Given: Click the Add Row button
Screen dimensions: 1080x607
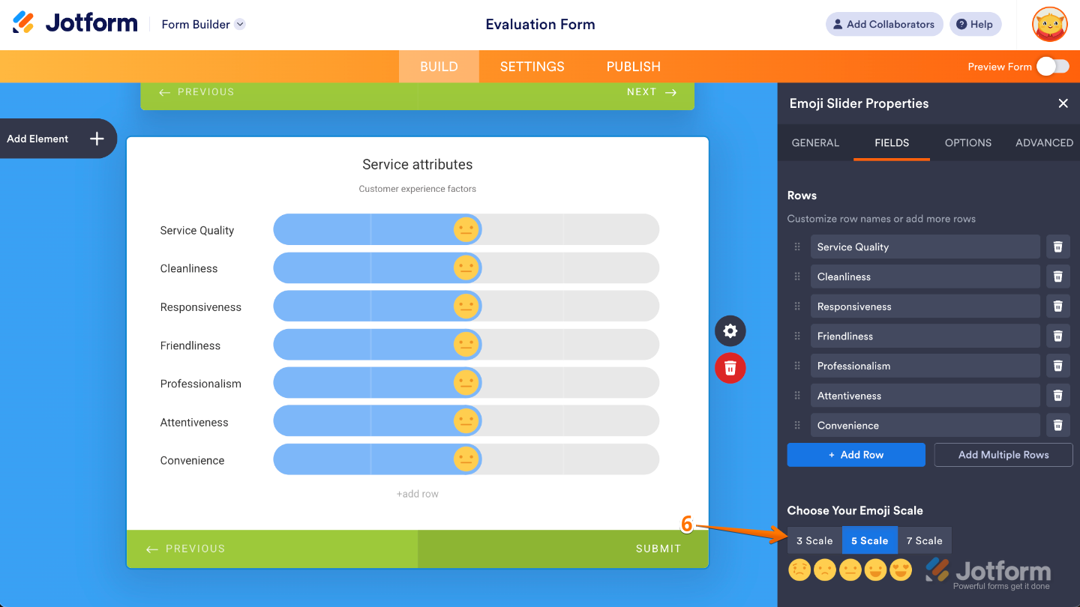Looking at the screenshot, I should point(856,455).
